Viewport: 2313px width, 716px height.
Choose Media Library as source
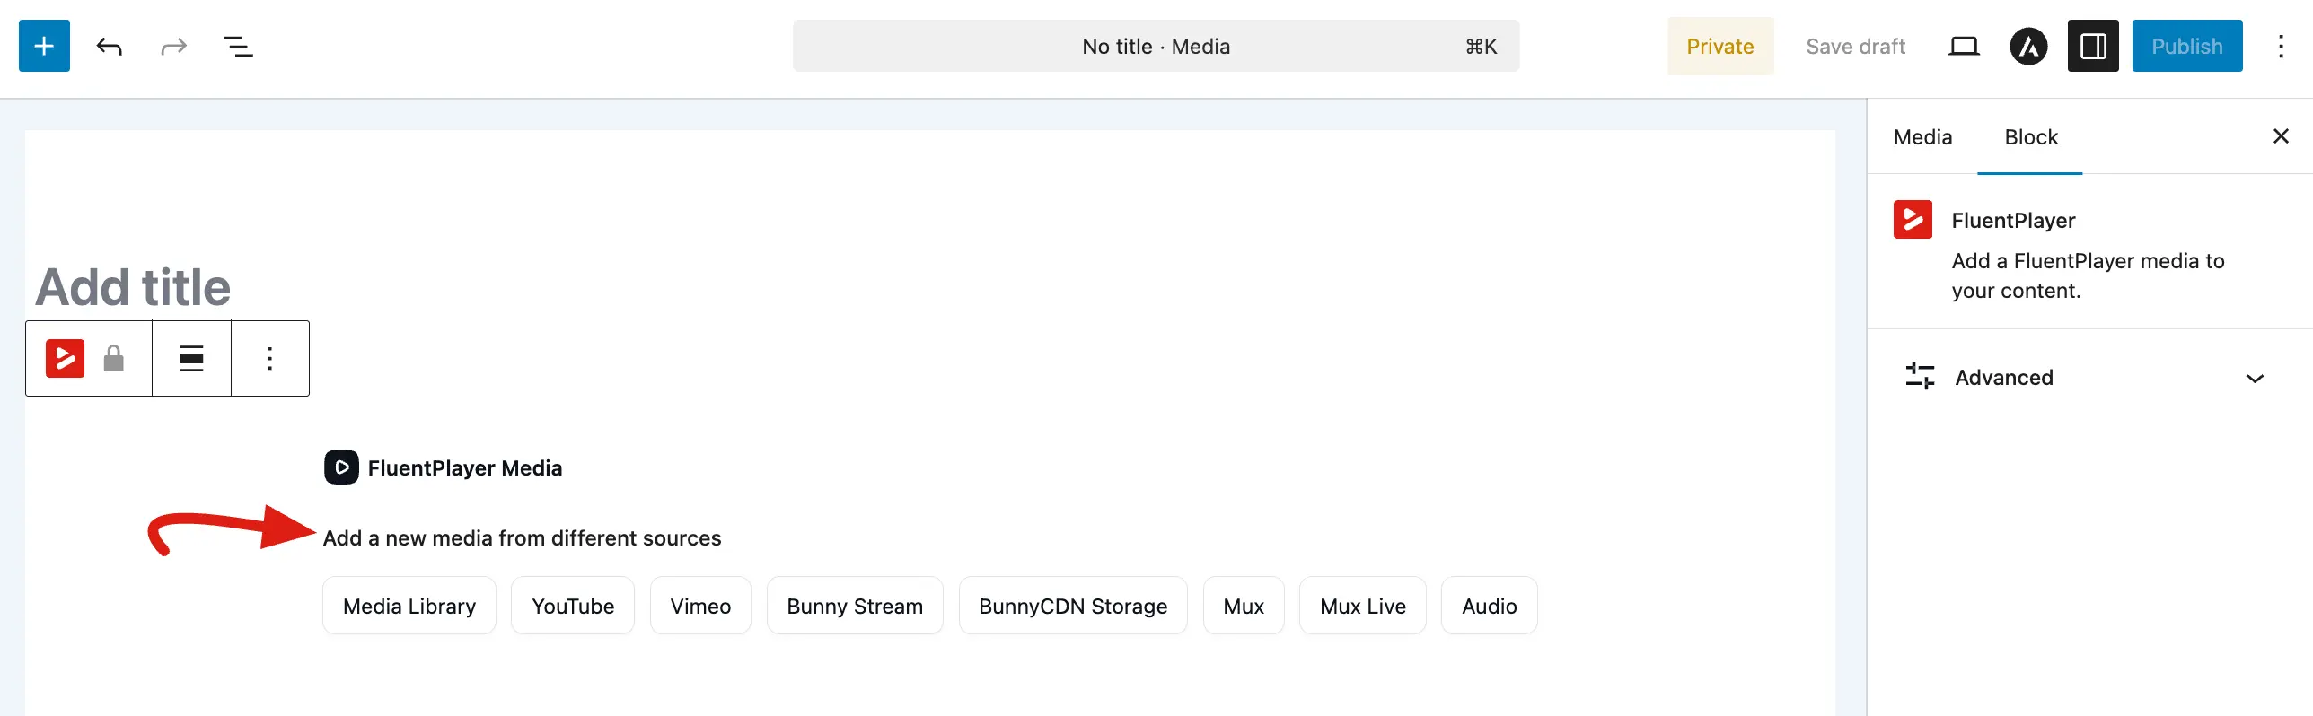[409, 607]
